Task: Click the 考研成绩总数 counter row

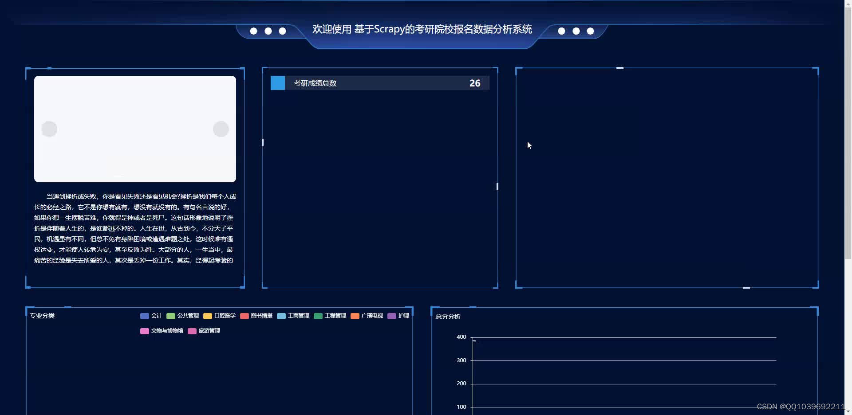Action: click(x=380, y=83)
